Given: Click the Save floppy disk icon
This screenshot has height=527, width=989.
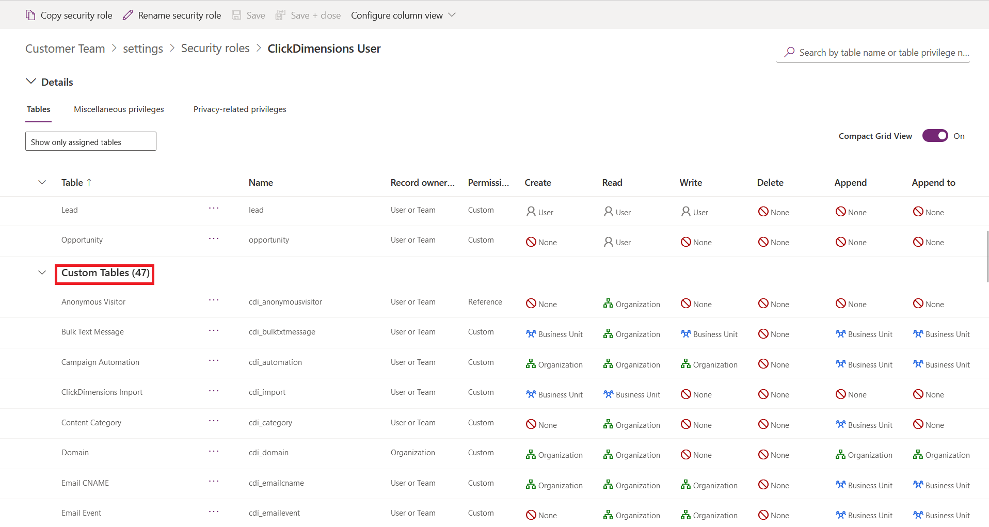Looking at the screenshot, I should (236, 15).
